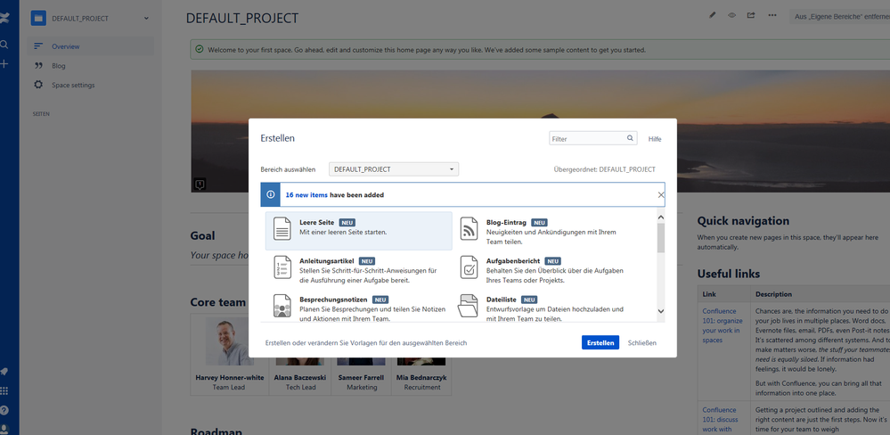Image resolution: width=890 pixels, height=435 pixels.
Task: Click the watch eye icon
Action: 731,15
